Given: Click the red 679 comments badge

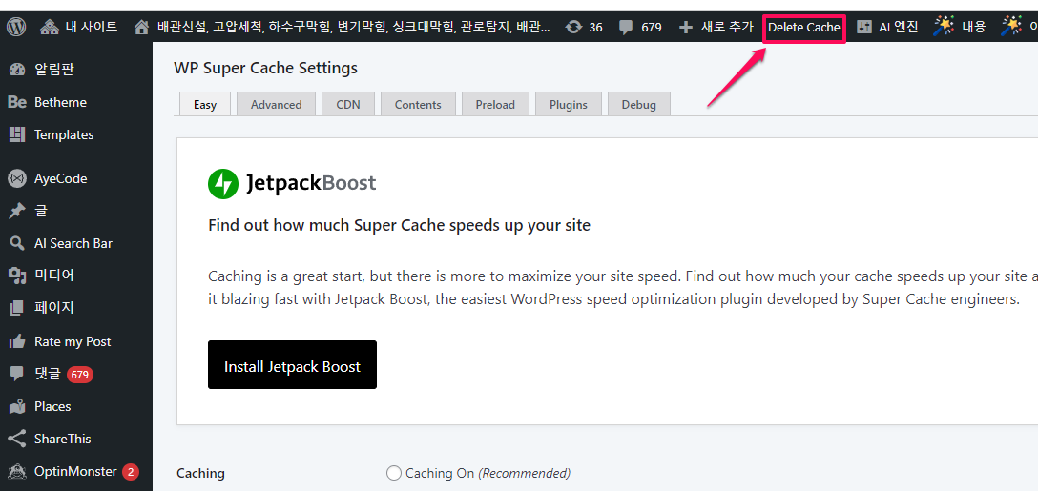Looking at the screenshot, I should coord(80,375).
